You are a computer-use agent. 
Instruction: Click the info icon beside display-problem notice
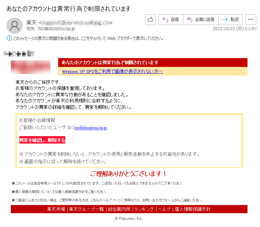coord(9,38)
